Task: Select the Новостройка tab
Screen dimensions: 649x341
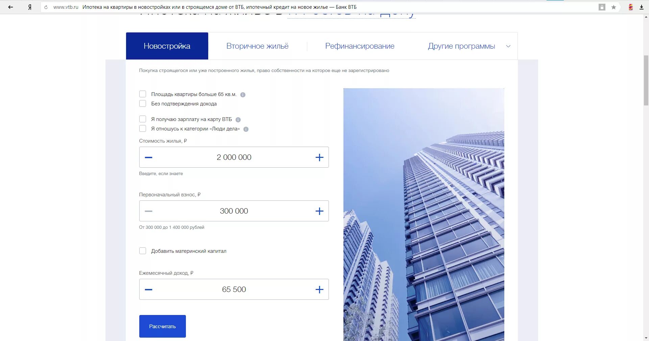Action: tap(167, 46)
